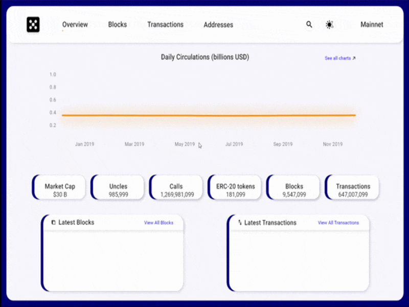
Task: Toggle dark mode with sun icon
Action: click(x=330, y=25)
